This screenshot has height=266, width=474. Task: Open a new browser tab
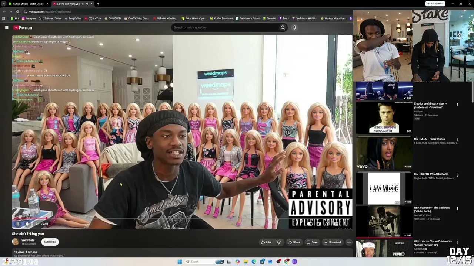click(98, 4)
